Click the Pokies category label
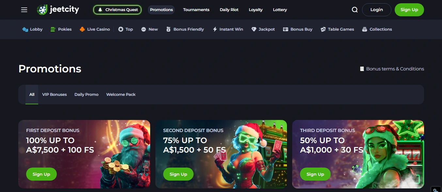Image resolution: width=442 pixels, height=192 pixels. click(x=65, y=29)
